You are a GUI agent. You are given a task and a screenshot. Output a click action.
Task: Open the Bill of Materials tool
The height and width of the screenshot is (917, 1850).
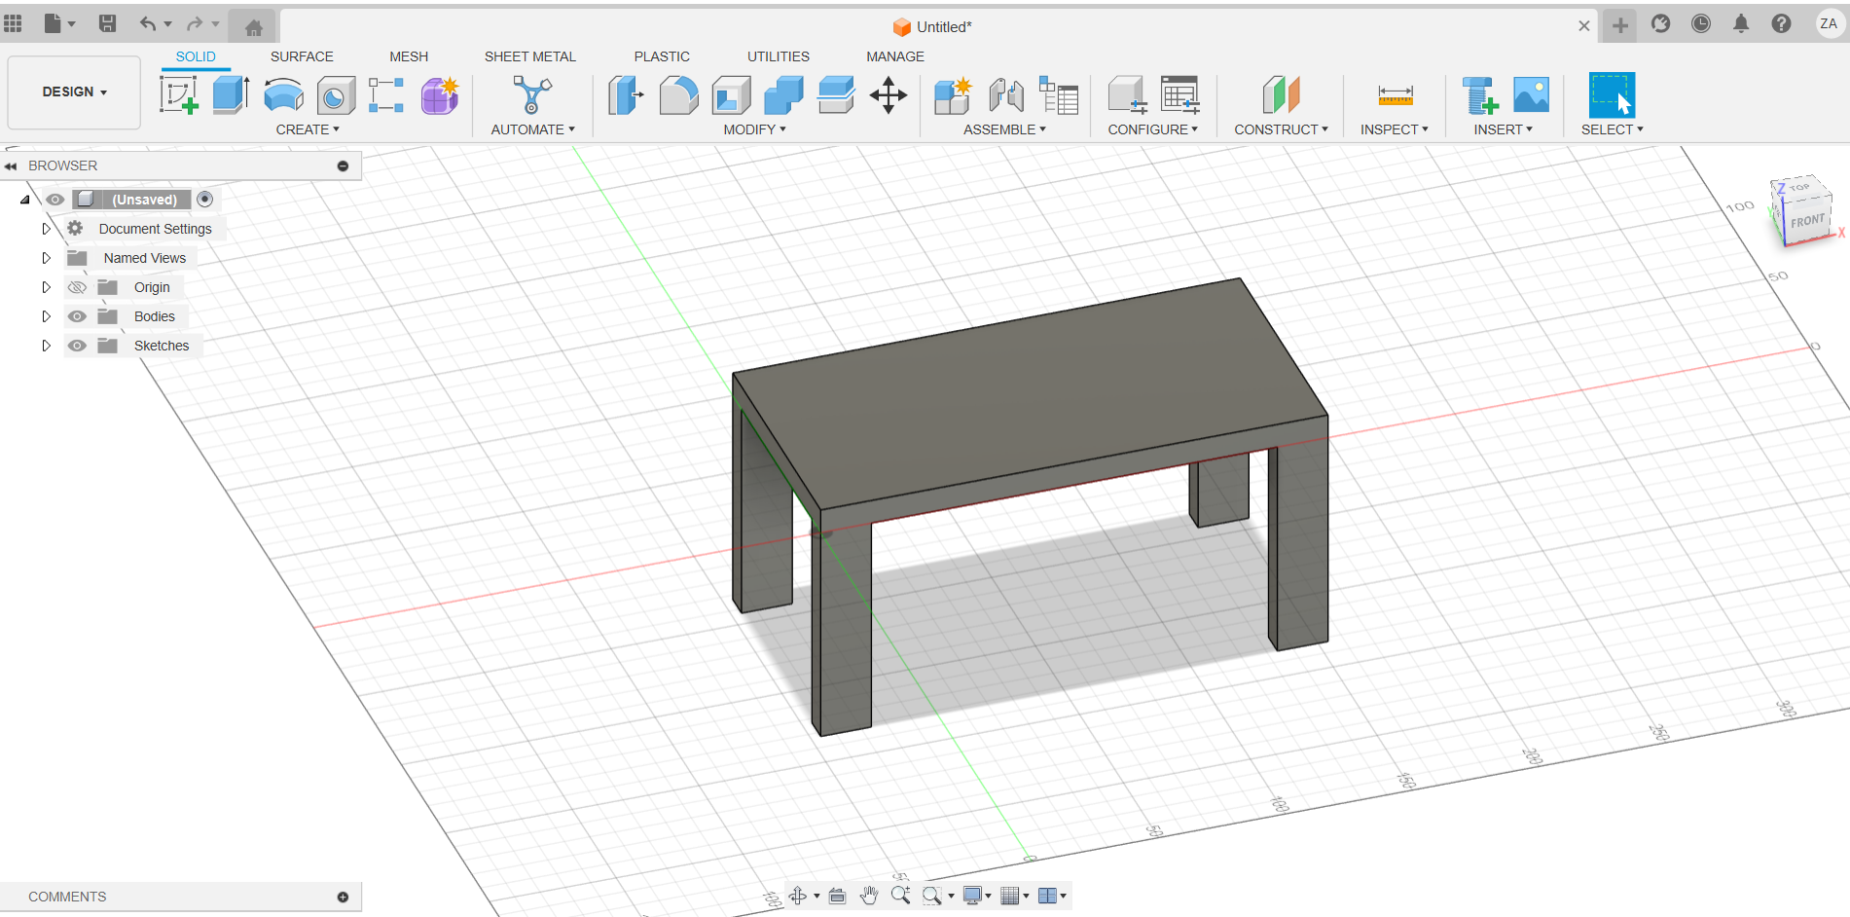(1059, 95)
